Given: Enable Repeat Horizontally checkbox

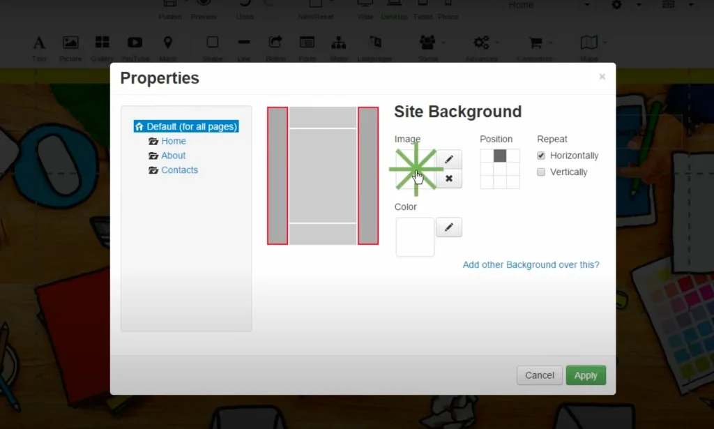Looking at the screenshot, I should (541, 156).
